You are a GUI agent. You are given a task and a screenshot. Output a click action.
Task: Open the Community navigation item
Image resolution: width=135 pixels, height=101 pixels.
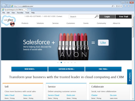pyautogui.click(x=101, y=23)
